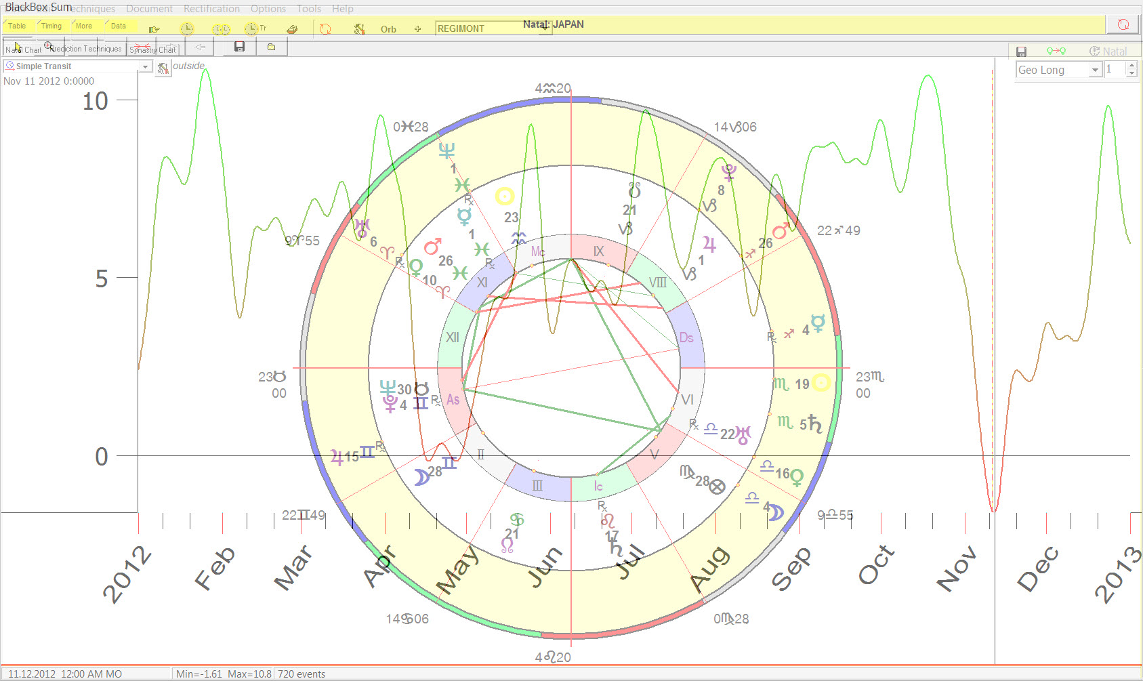Click the clock Tr transit icon
The width and height of the screenshot is (1143, 681).
point(254,28)
